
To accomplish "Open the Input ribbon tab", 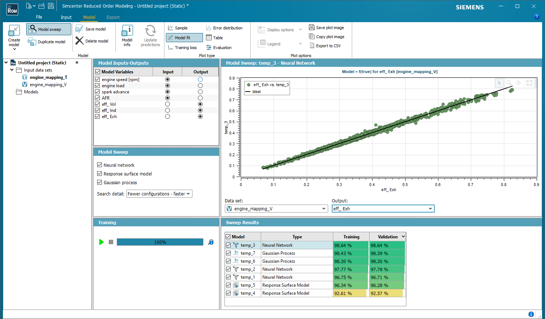I will 66,17.
